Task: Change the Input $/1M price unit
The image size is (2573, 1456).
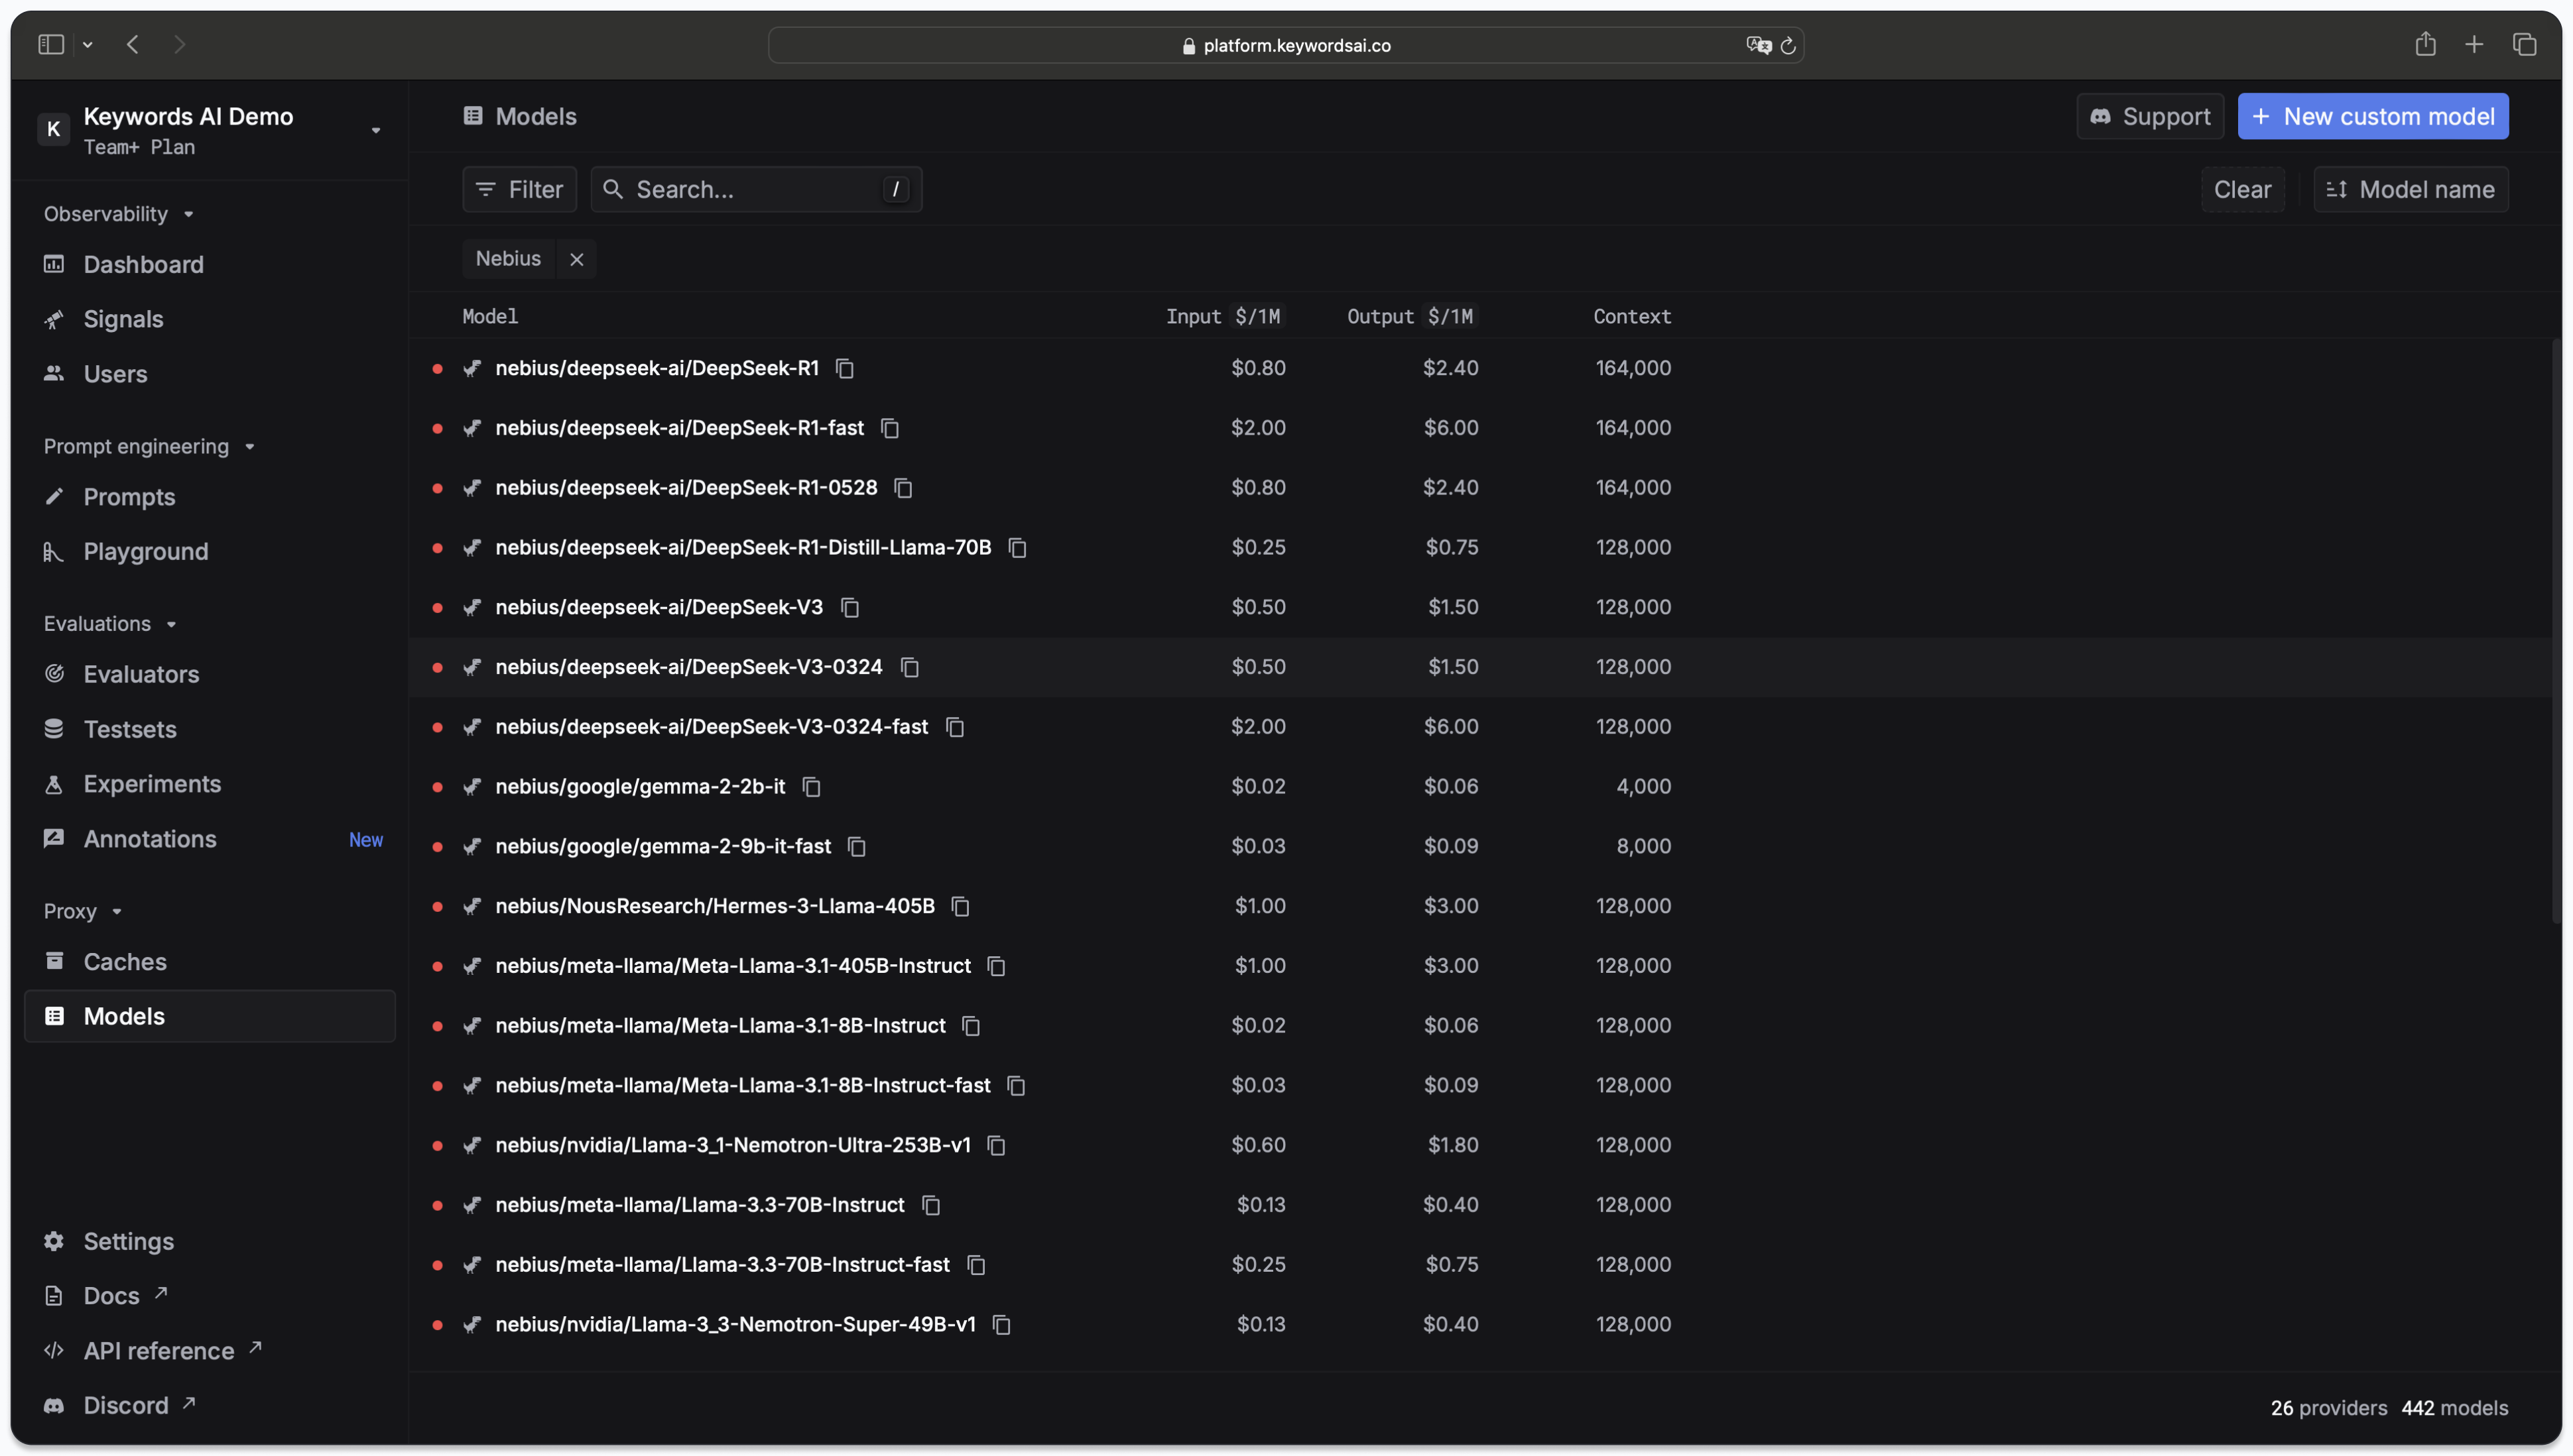Action: coord(1257,317)
